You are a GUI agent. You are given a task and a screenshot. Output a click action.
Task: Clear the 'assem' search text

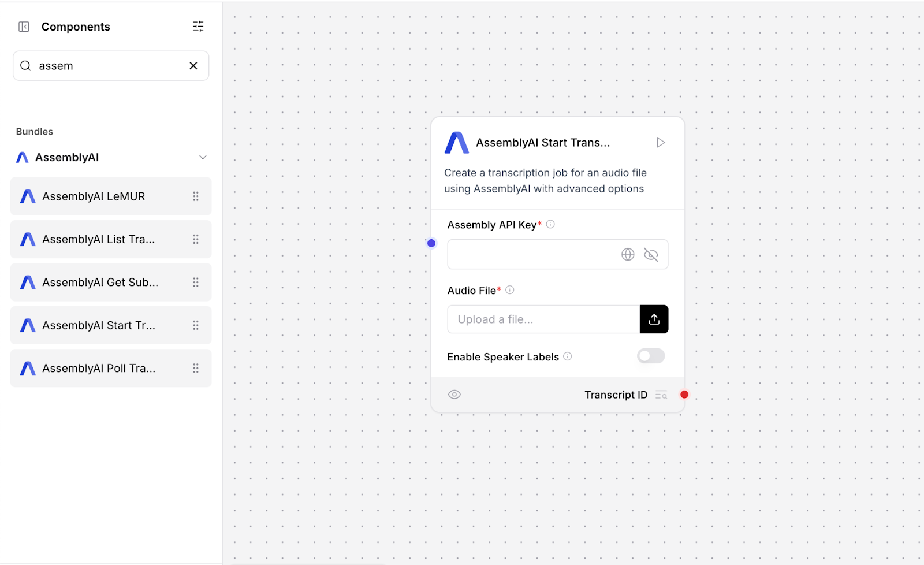(193, 66)
